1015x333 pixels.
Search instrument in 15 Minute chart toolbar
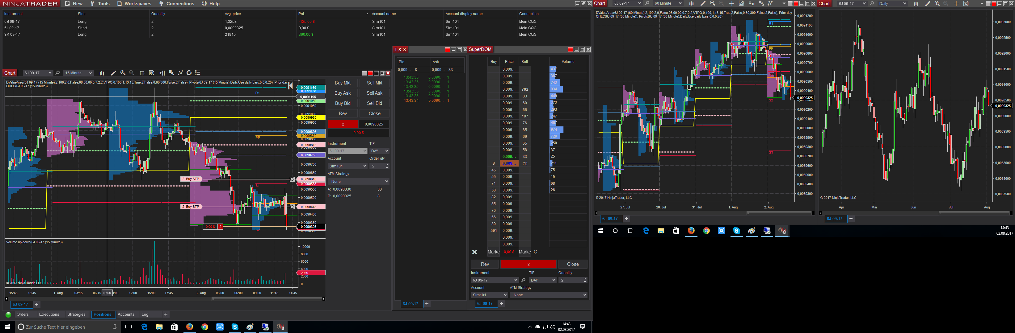[57, 73]
